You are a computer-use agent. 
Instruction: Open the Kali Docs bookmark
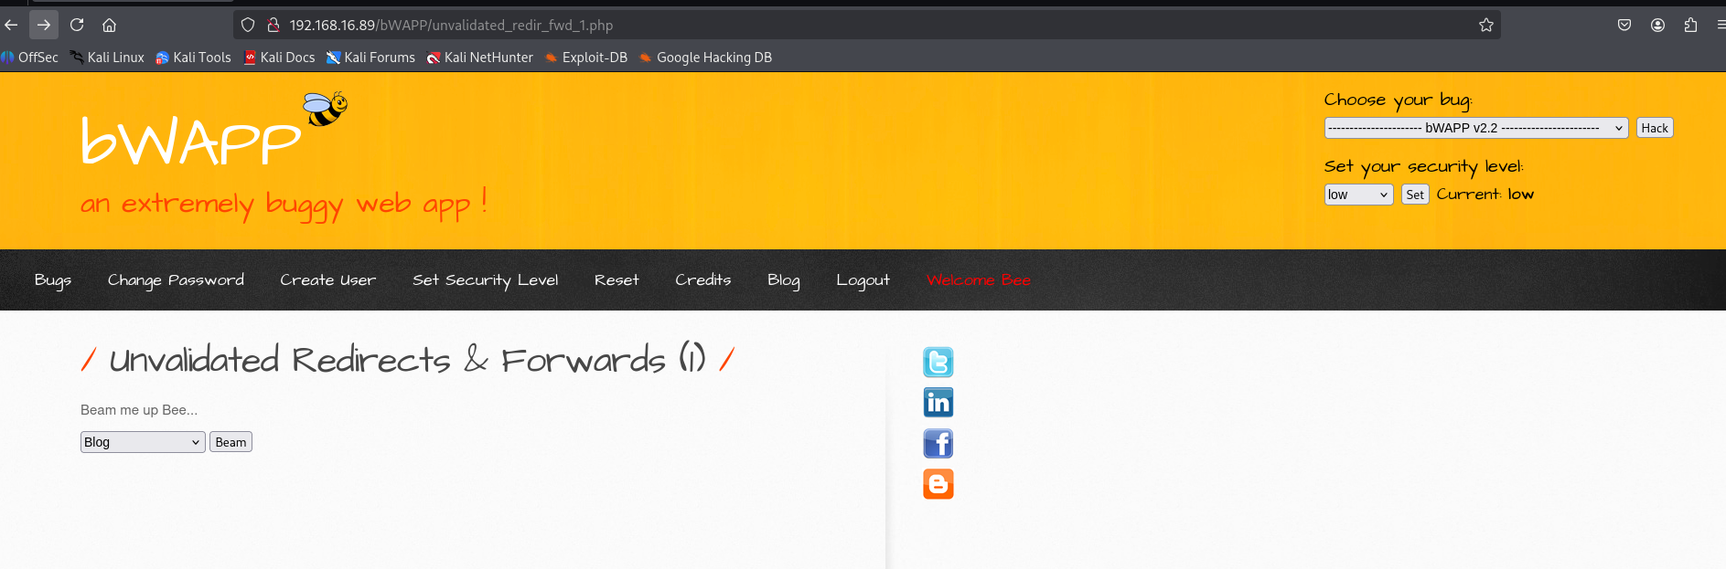tap(279, 58)
